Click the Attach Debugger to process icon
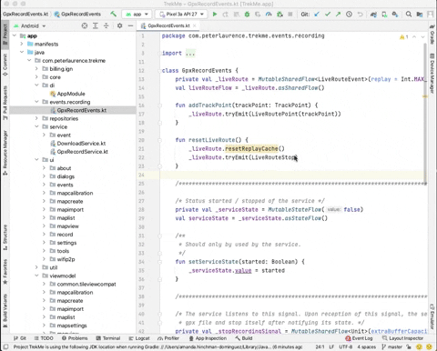The height and width of the screenshot is (351, 437). [x=279, y=15]
